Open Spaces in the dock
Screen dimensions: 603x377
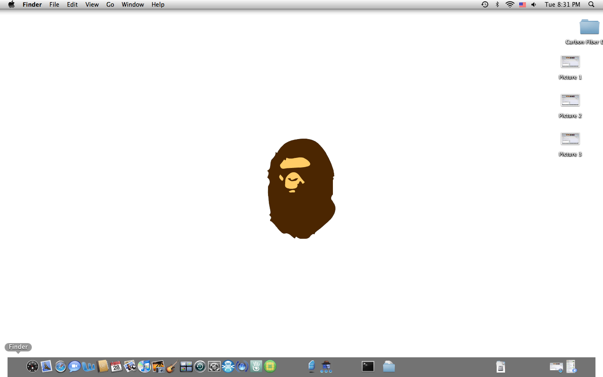[x=186, y=367]
